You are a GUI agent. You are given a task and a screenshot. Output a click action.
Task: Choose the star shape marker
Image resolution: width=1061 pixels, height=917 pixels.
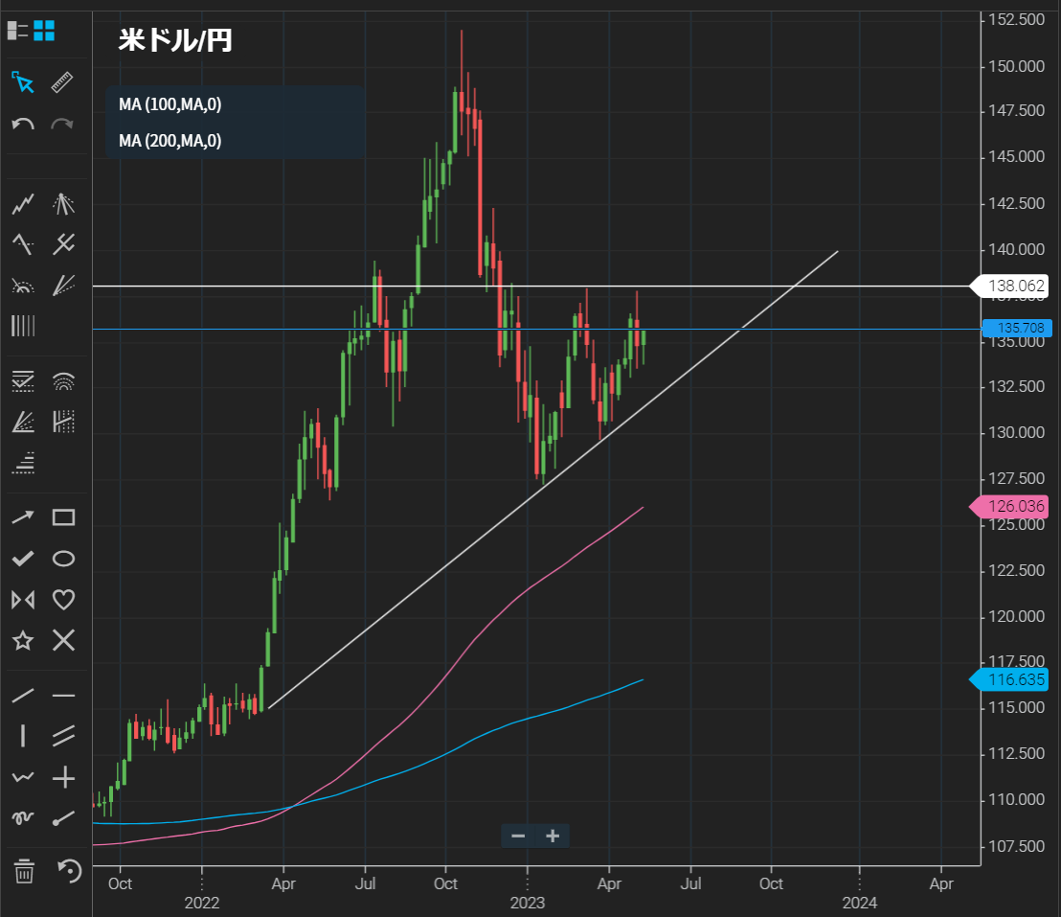coord(23,640)
